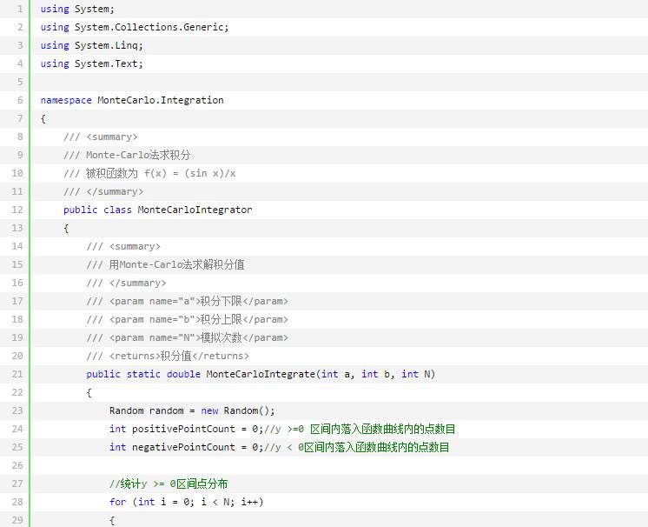This screenshot has height=527, width=648.
Task: Click the 'using System.Text;' statement
Action: (92, 63)
